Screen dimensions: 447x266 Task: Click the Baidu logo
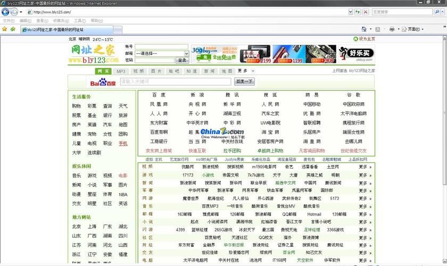103,82
